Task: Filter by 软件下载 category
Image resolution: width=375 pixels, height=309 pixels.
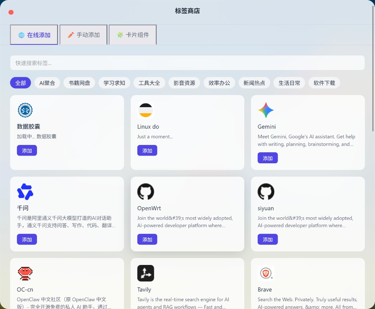Action: (324, 83)
